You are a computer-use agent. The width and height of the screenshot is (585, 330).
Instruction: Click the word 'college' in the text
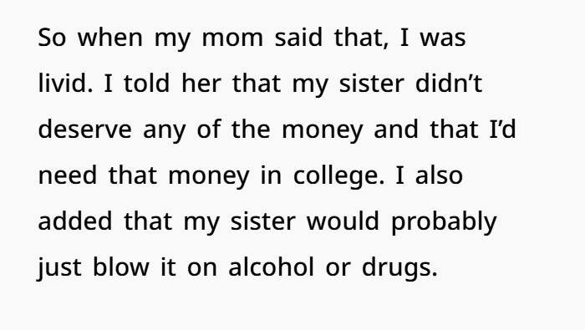(x=335, y=175)
